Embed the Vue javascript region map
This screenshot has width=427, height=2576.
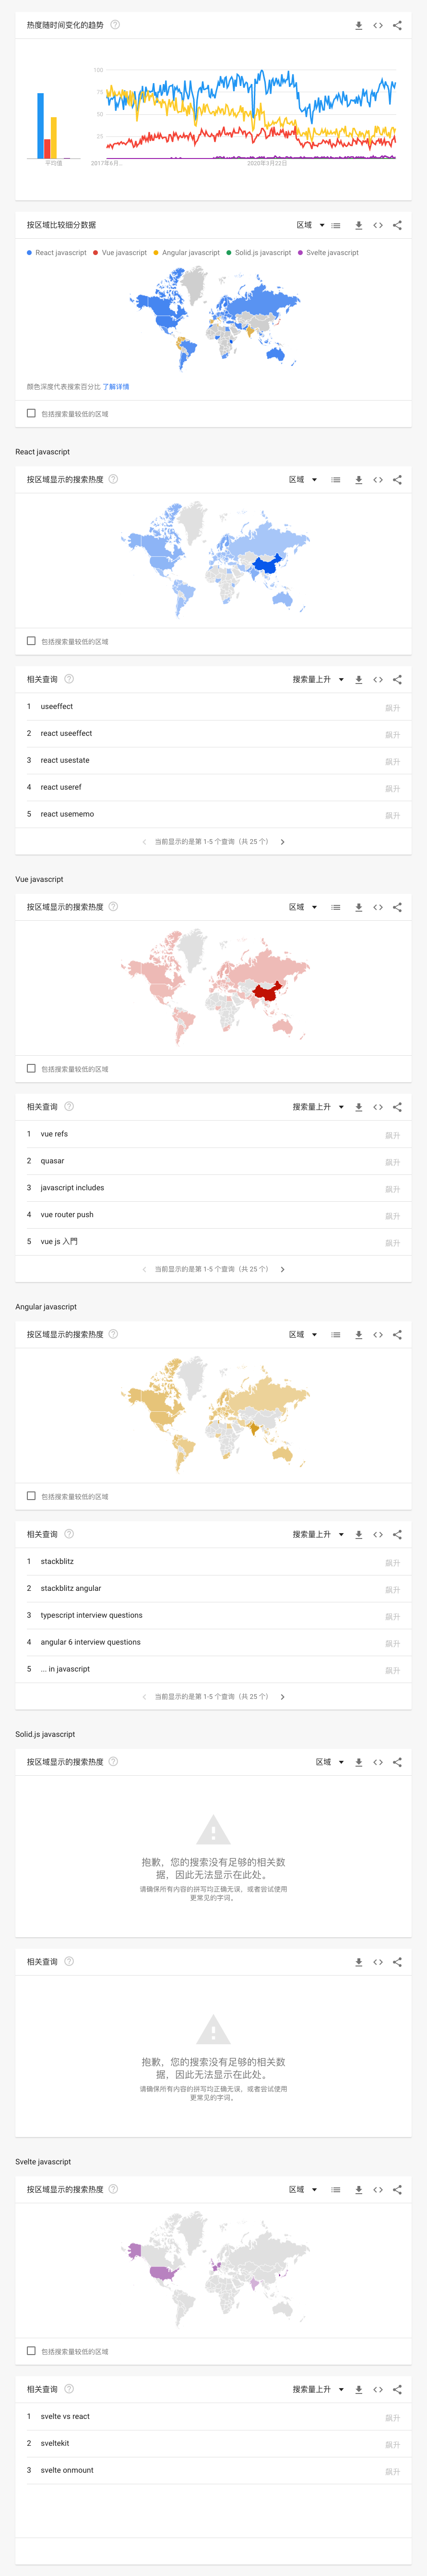tap(378, 908)
